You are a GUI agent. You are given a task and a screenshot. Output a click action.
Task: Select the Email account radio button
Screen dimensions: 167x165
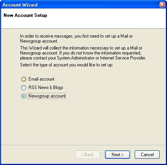point(23,79)
